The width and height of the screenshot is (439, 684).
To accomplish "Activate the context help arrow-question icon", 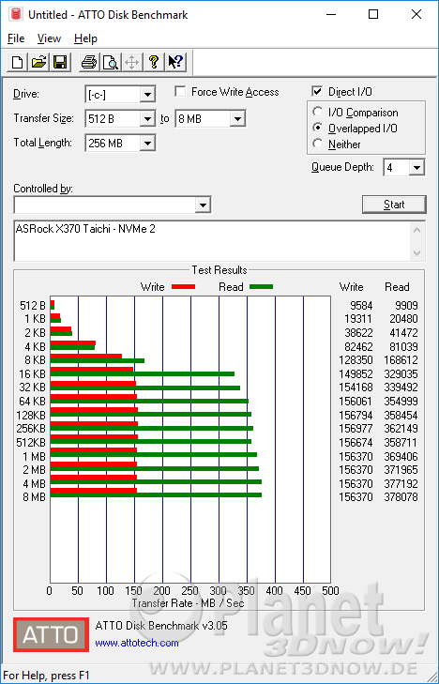I will (175, 62).
